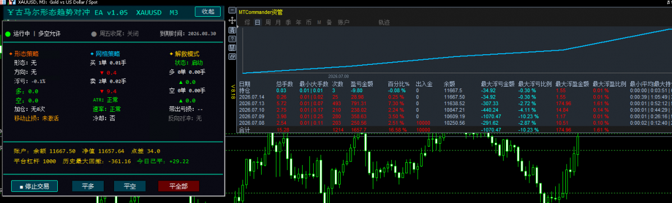Switch to the 综 tab
This screenshot has width=672, height=203.
pyautogui.click(x=247, y=22)
